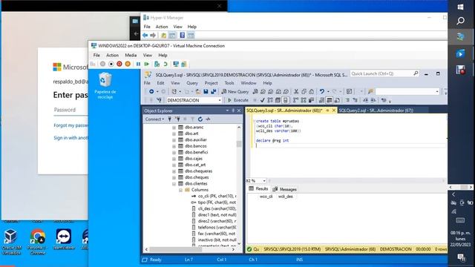Image resolution: width=475 pixels, height=267 pixels.
Task: Click Checkpoint icon in VM toolbar
Action: [157, 65]
